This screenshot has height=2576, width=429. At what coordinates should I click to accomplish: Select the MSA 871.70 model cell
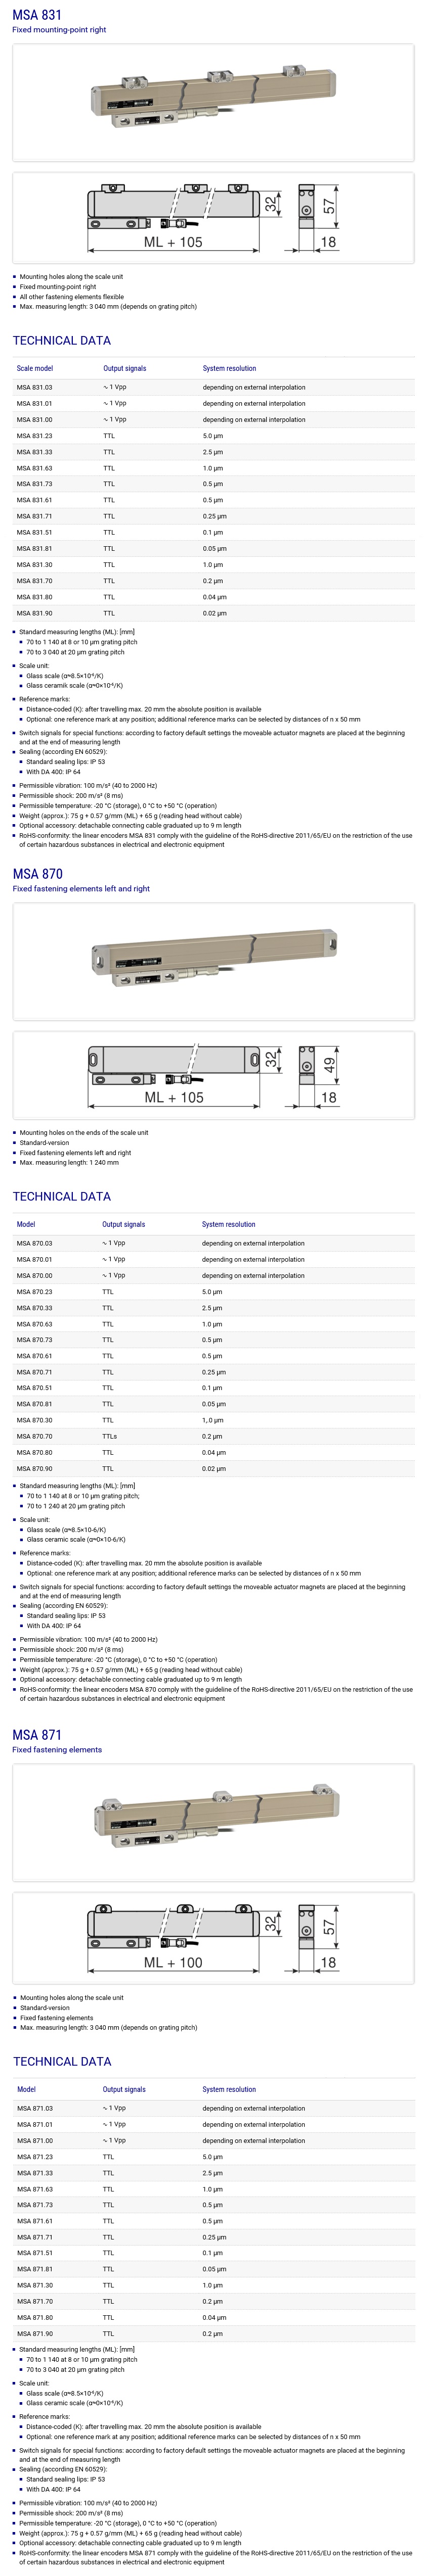pos(35,2301)
